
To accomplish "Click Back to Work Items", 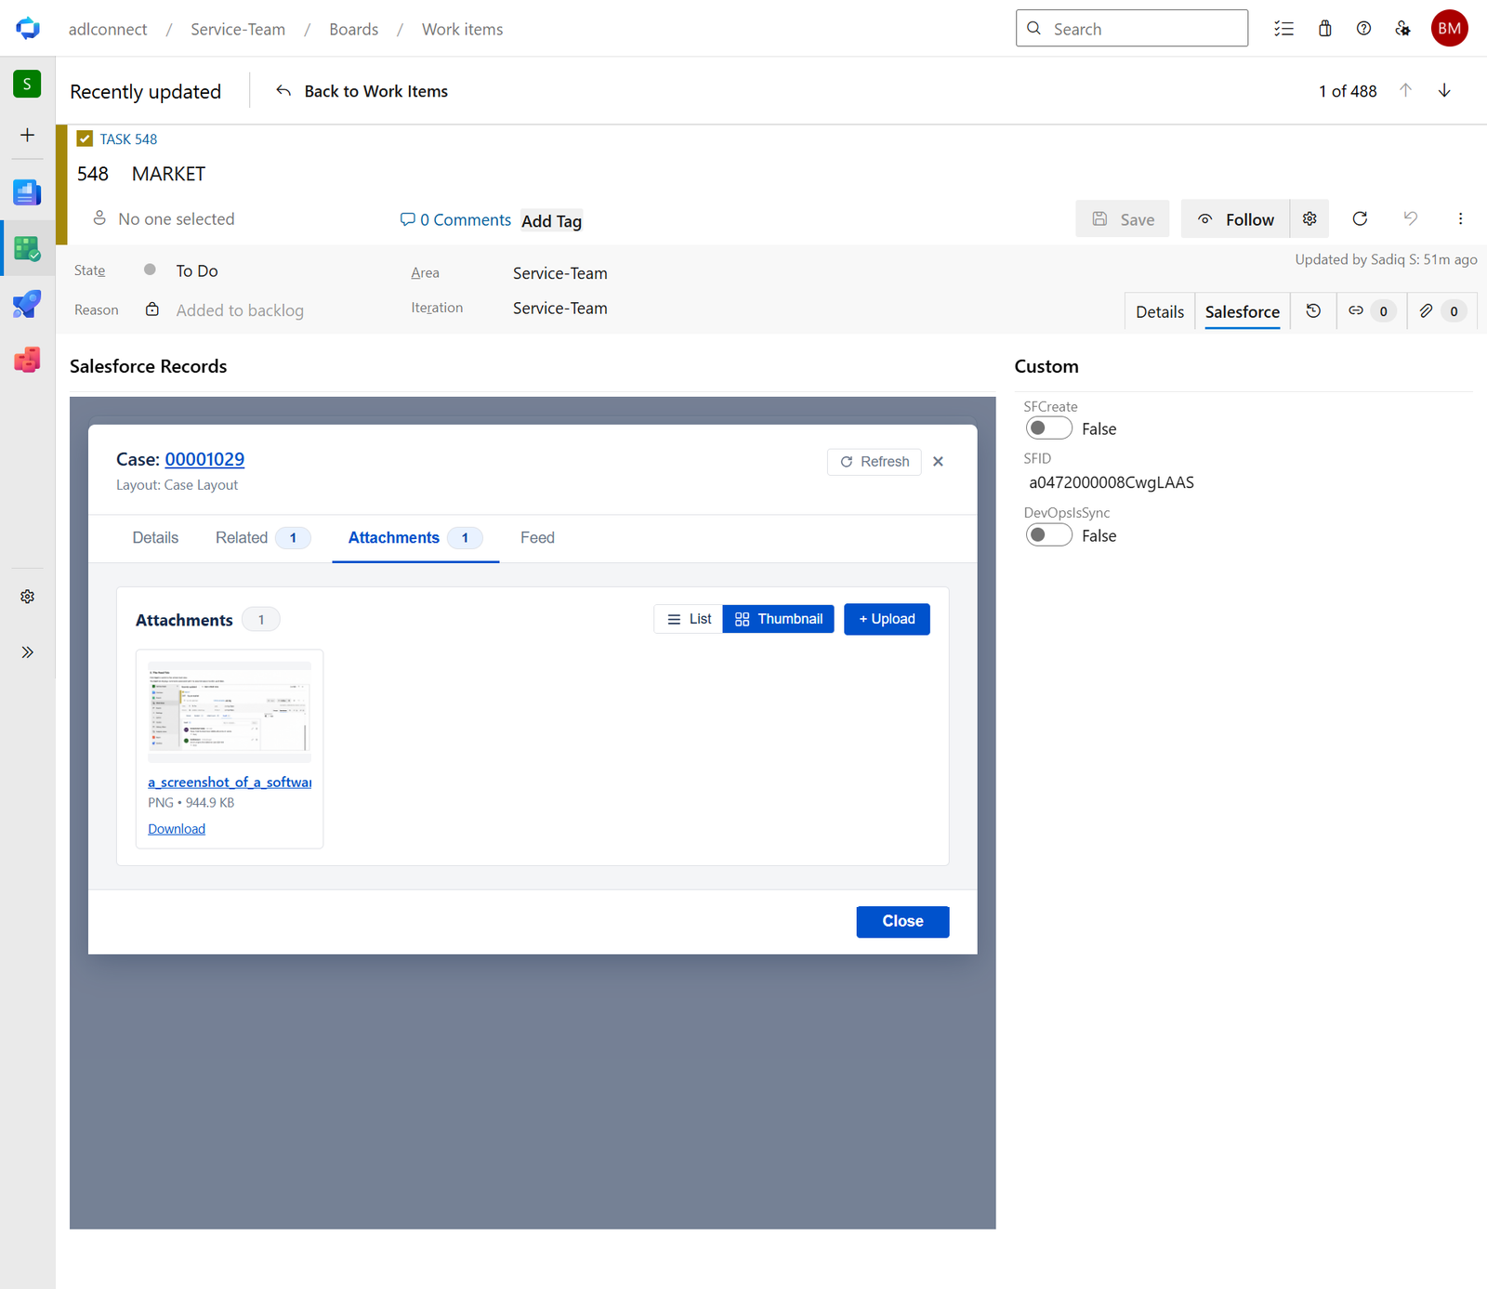I will [x=362, y=91].
